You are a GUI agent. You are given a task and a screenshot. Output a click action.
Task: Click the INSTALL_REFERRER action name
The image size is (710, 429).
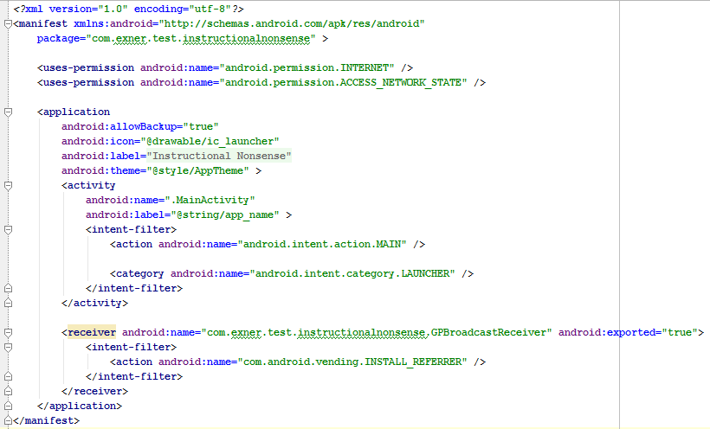[407, 362]
